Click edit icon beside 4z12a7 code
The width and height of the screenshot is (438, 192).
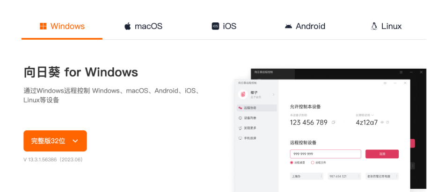[x=387, y=122]
